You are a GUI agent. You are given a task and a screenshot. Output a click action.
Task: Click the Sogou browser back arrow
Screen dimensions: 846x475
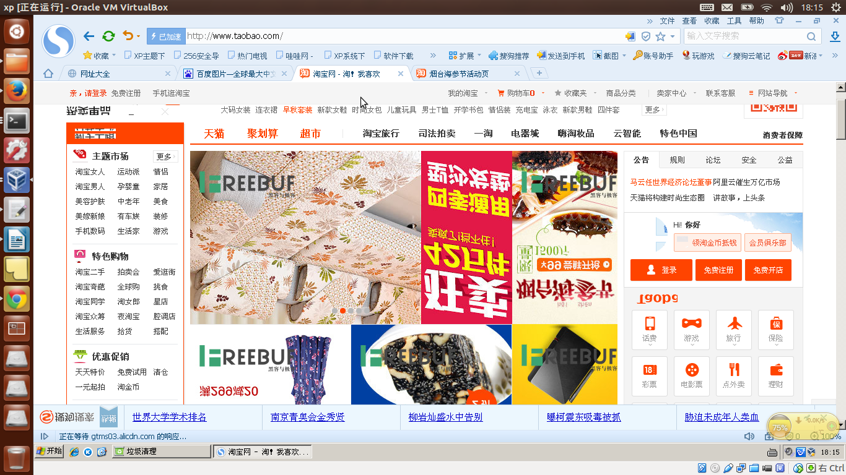pos(89,36)
